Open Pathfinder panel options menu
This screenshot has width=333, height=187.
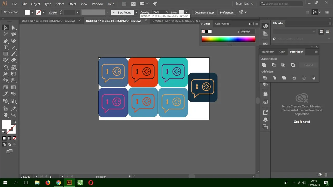(x=316, y=52)
